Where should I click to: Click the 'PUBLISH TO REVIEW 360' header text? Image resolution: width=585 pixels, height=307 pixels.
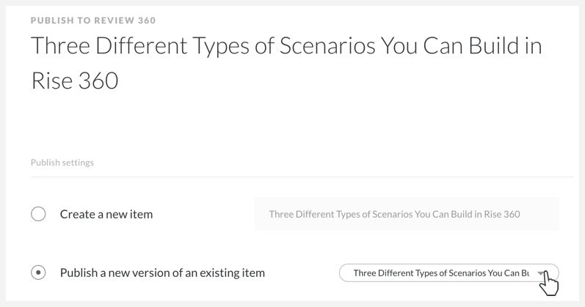coord(93,21)
